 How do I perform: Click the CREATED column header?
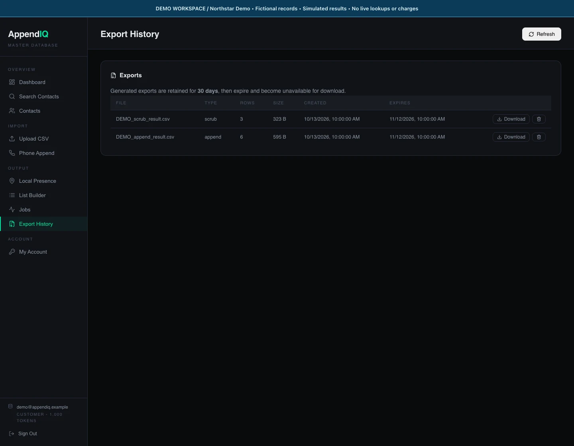pyautogui.click(x=315, y=103)
